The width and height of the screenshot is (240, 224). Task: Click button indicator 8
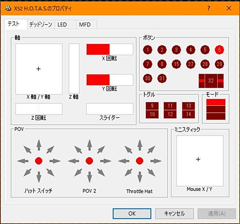tap(162, 64)
